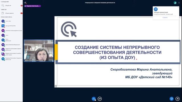The width and height of the screenshot is (182, 102).
Task: Select user Людмила Анатольевна in list
Action: [11, 49]
